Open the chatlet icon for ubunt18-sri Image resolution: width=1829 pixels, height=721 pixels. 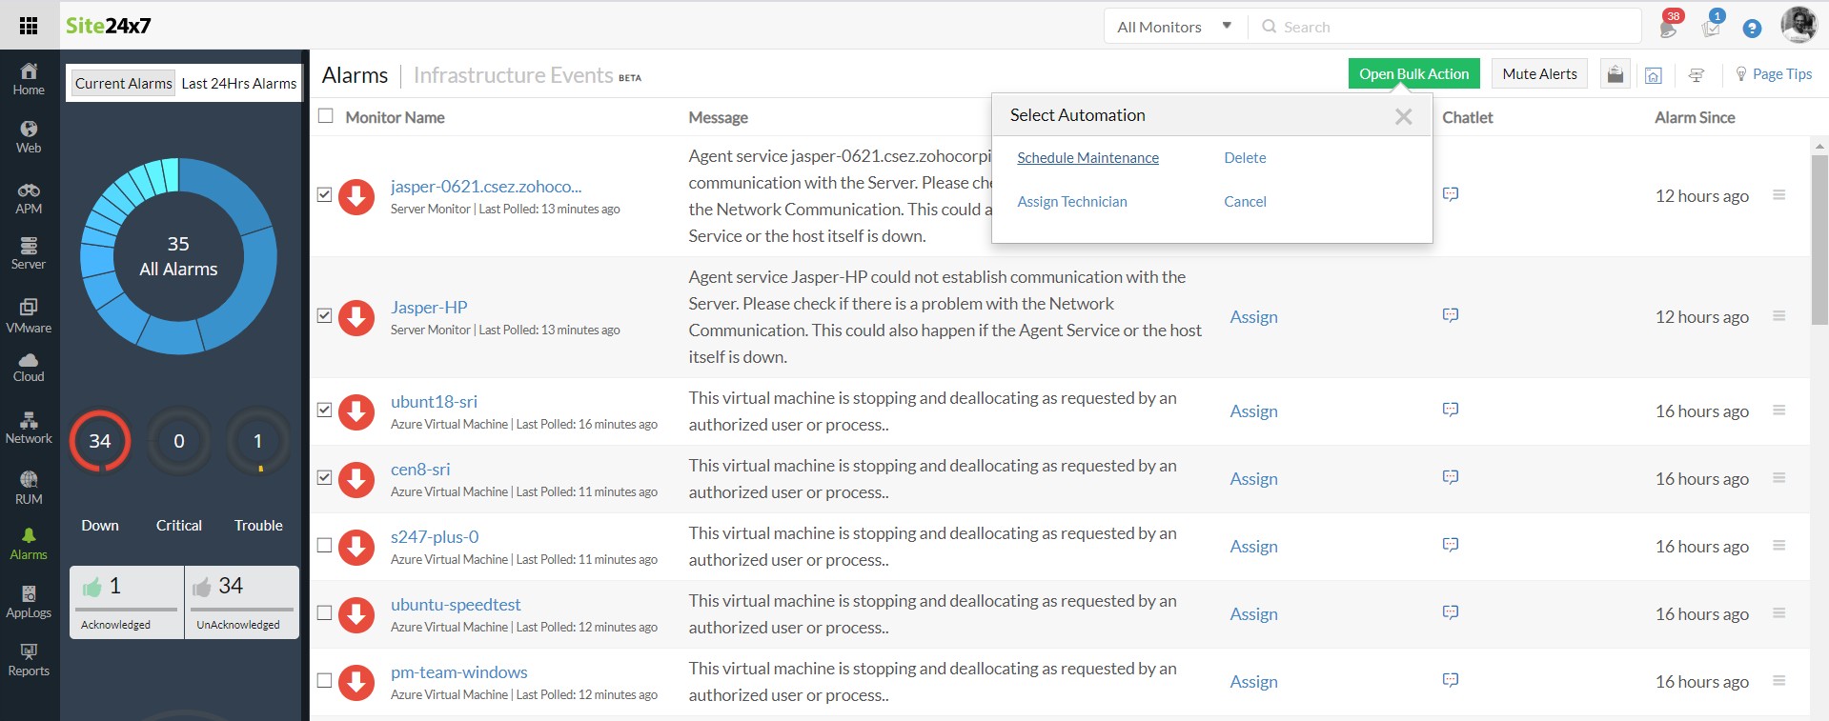click(x=1451, y=410)
